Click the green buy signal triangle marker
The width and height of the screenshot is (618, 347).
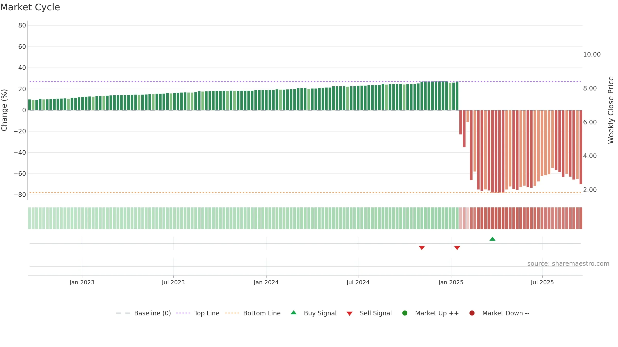click(x=492, y=239)
